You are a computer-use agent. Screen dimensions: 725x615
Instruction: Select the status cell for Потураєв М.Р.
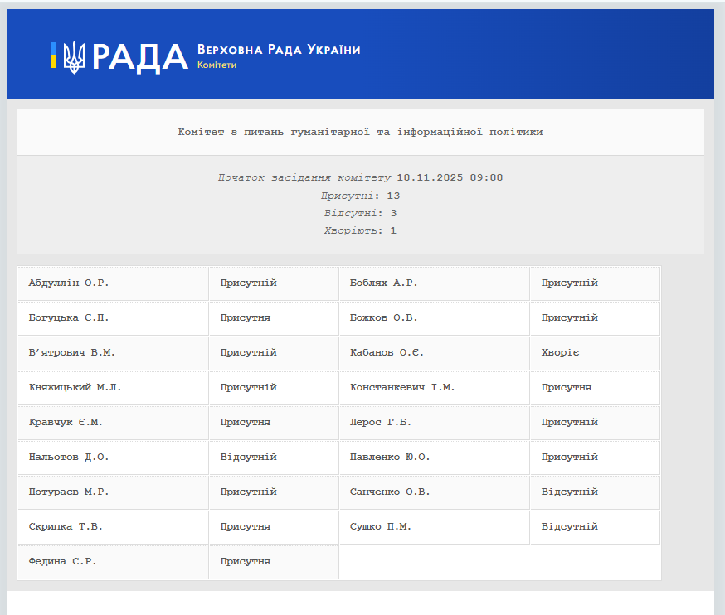tap(274, 492)
